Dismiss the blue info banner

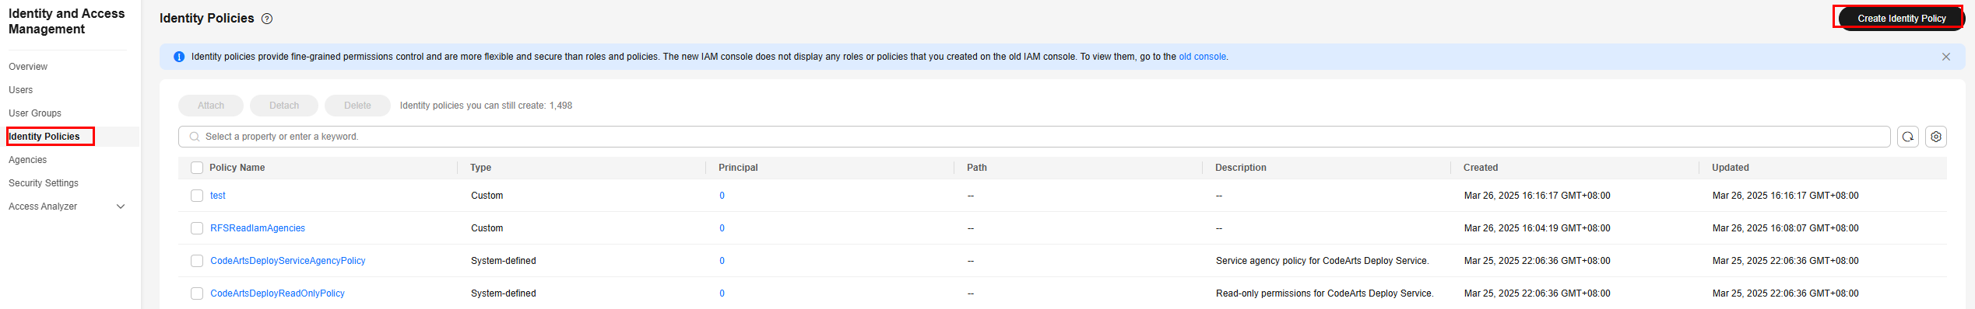[1945, 57]
